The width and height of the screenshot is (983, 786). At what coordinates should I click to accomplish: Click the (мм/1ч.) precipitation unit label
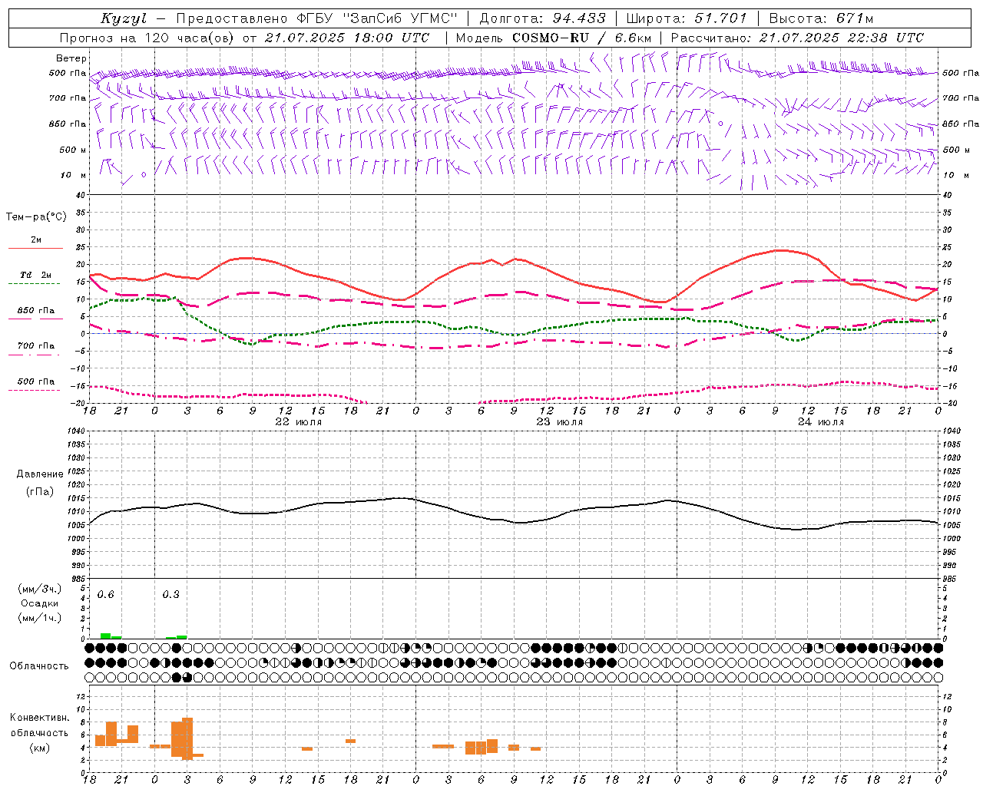40,618
